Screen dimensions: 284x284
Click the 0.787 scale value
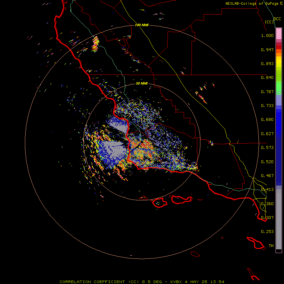coord(267,92)
